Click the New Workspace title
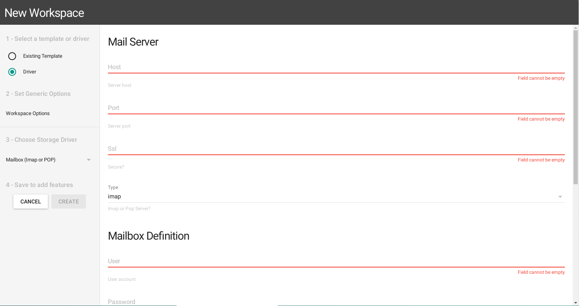579x306 pixels. pos(44,13)
